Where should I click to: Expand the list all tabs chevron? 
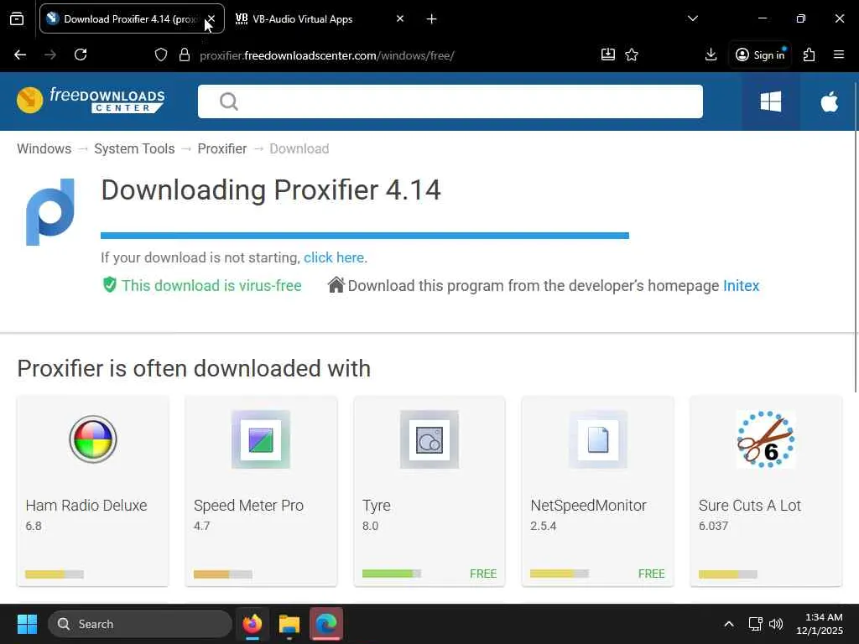tap(693, 18)
